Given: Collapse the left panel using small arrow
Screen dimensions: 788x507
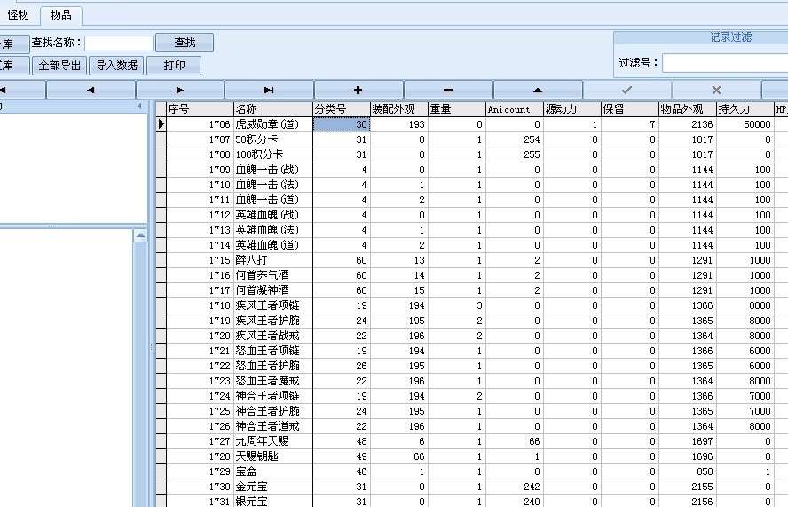Looking at the screenshot, I should pos(139,107).
